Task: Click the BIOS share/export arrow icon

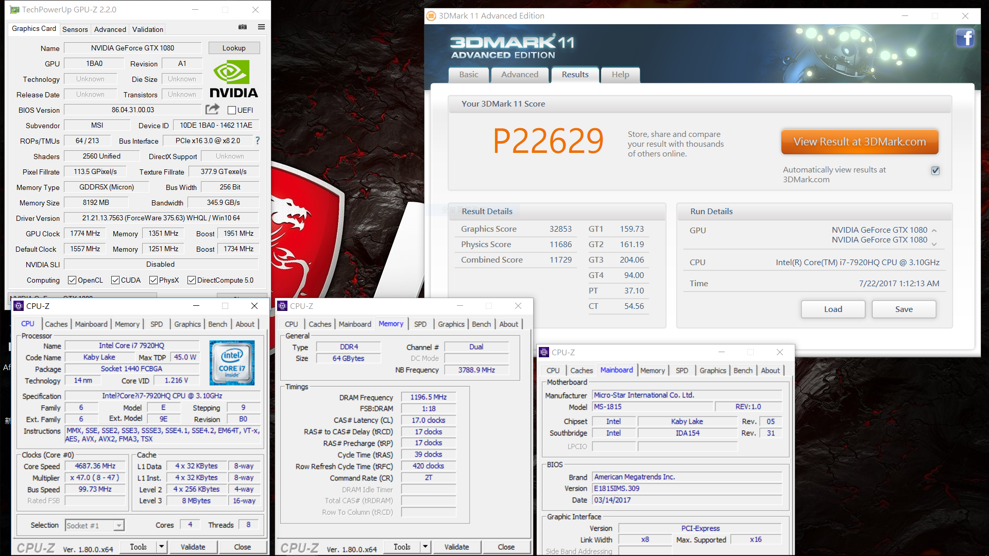Action: point(212,109)
